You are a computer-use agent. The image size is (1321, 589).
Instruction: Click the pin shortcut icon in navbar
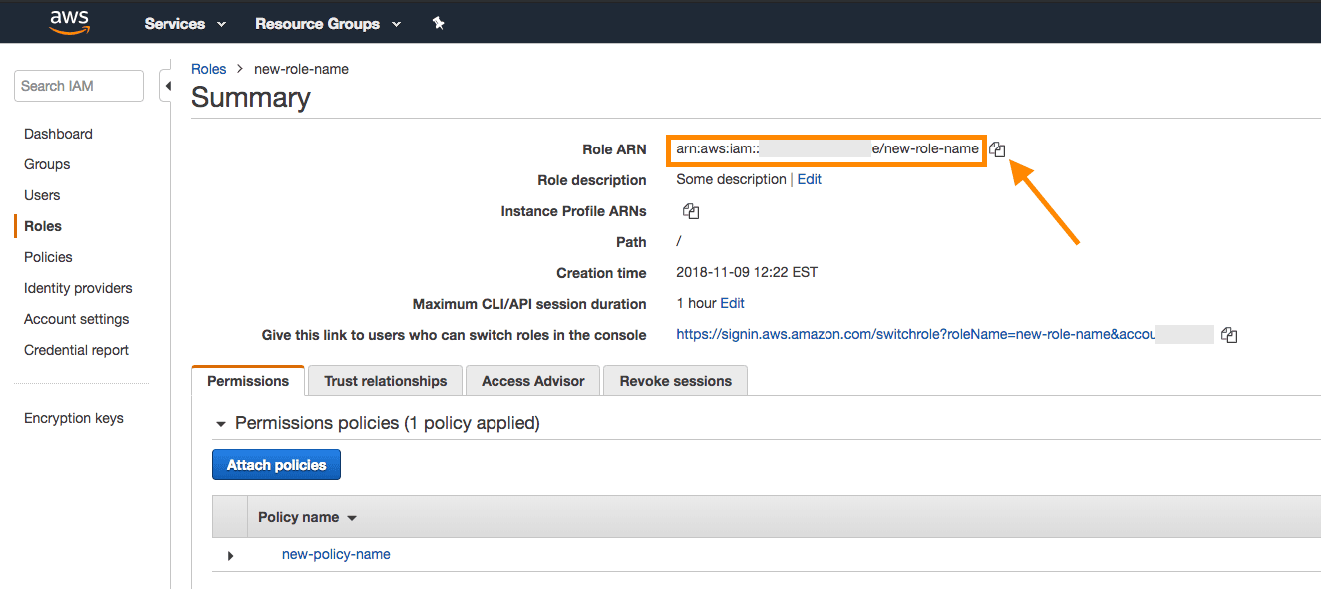[x=438, y=23]
